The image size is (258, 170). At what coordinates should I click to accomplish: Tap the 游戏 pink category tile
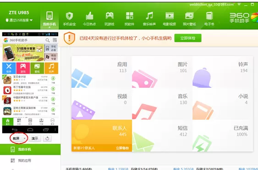tap(23, 68)
